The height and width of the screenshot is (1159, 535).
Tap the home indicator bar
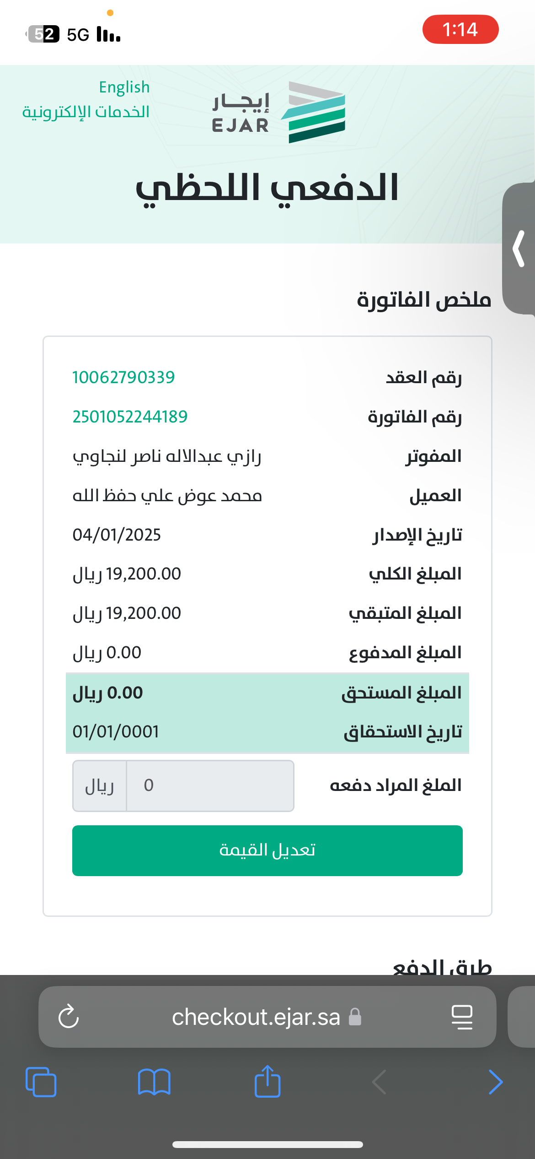[x=267, y=1144]
